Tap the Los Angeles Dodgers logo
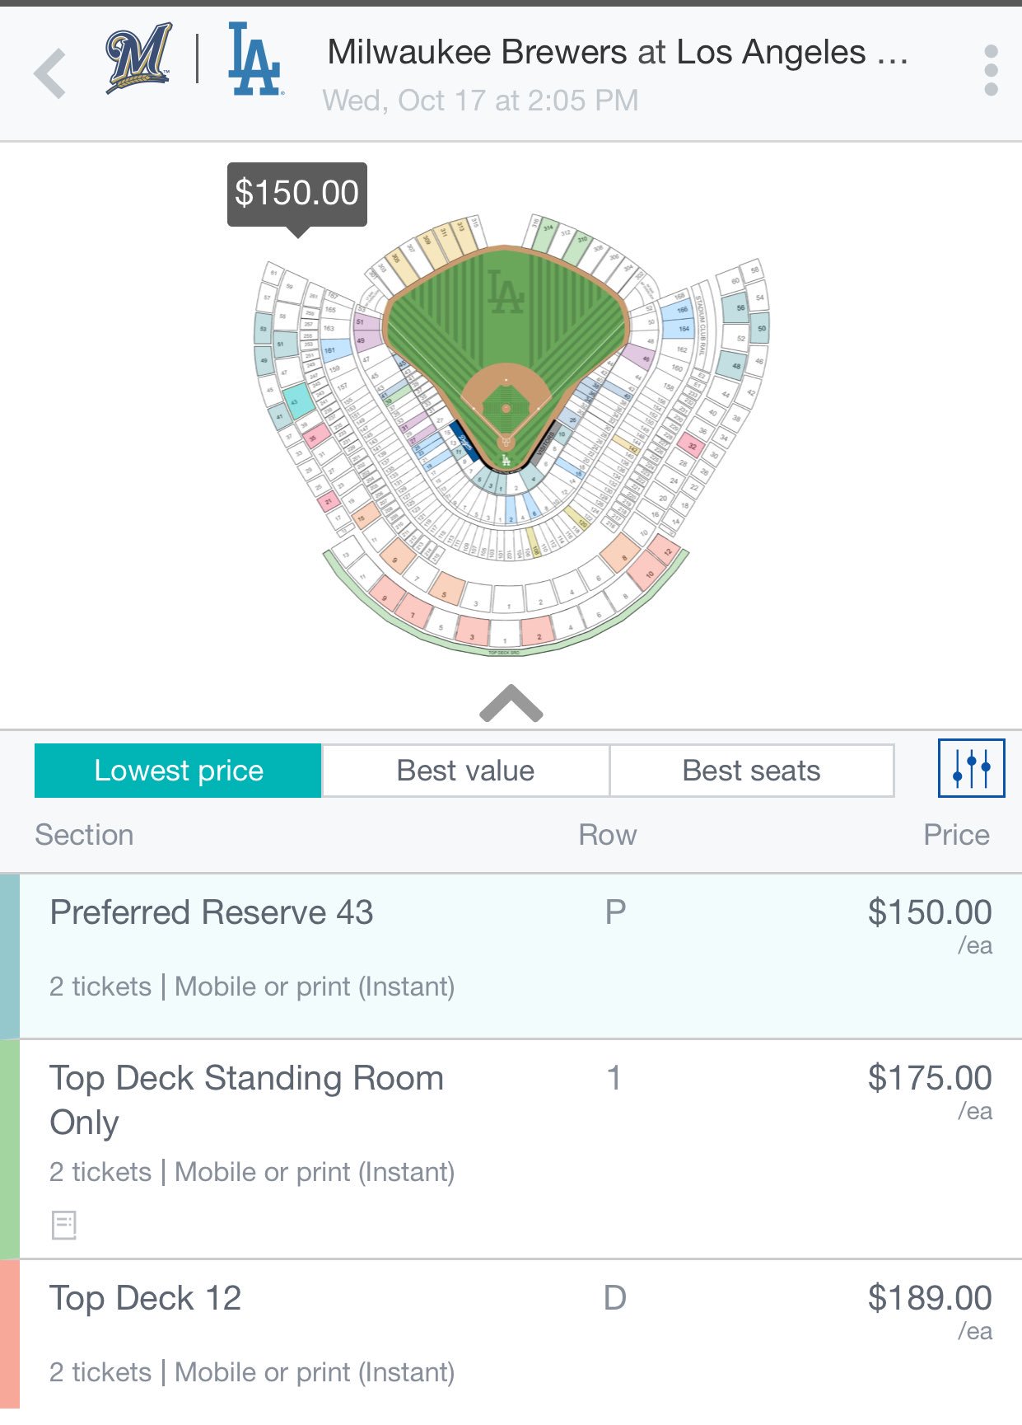This screenshot has height=1425, width=1022. point(255,59)
